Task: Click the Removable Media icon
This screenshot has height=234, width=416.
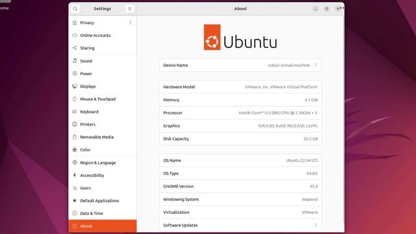Action: click(x=75, y=137)
